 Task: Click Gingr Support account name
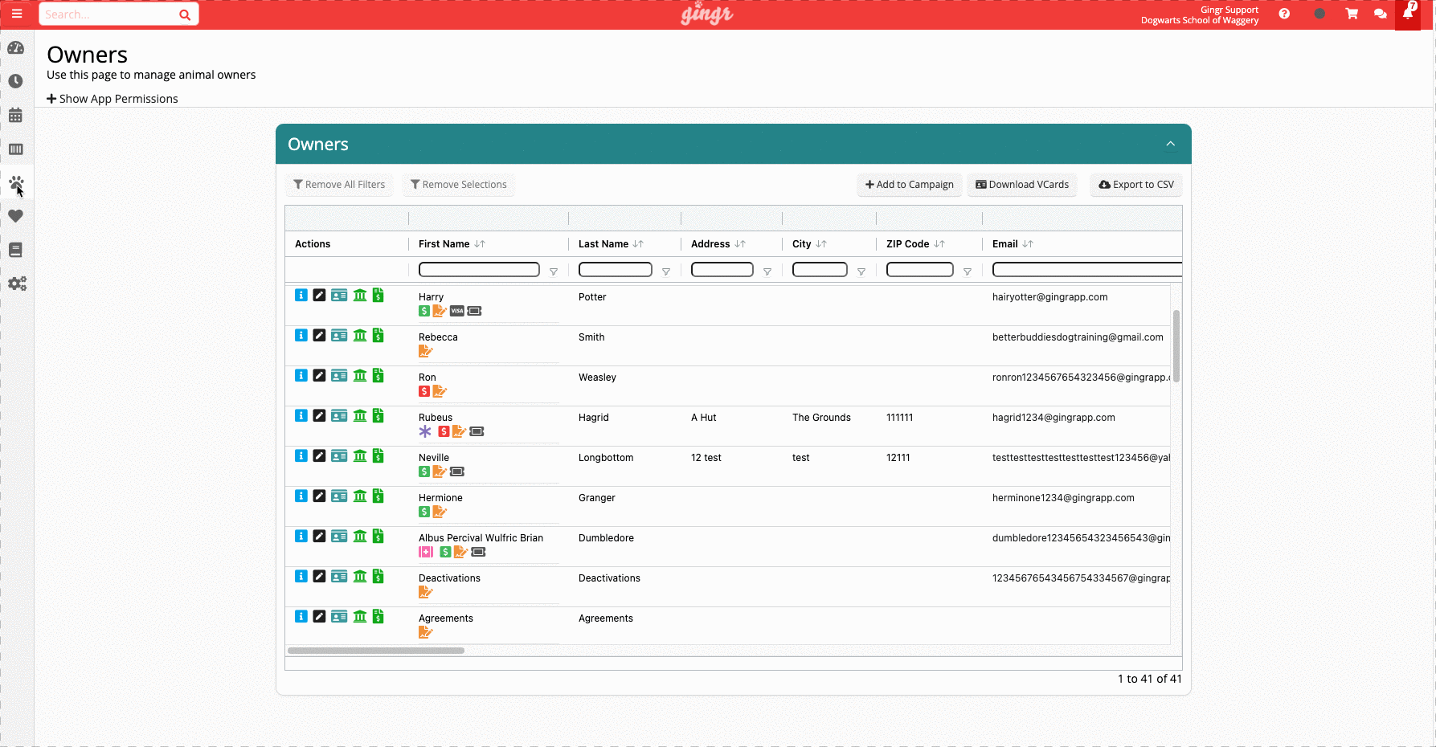pyautogui.click(x=1229, y=10)
